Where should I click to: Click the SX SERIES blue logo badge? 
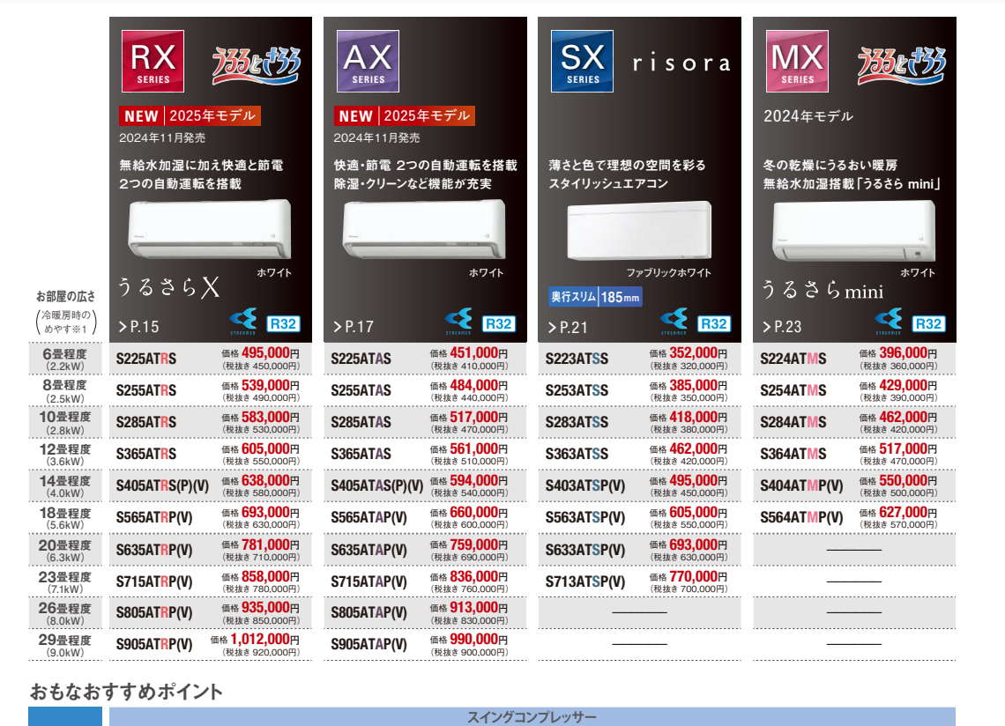[x=582, y=61]
